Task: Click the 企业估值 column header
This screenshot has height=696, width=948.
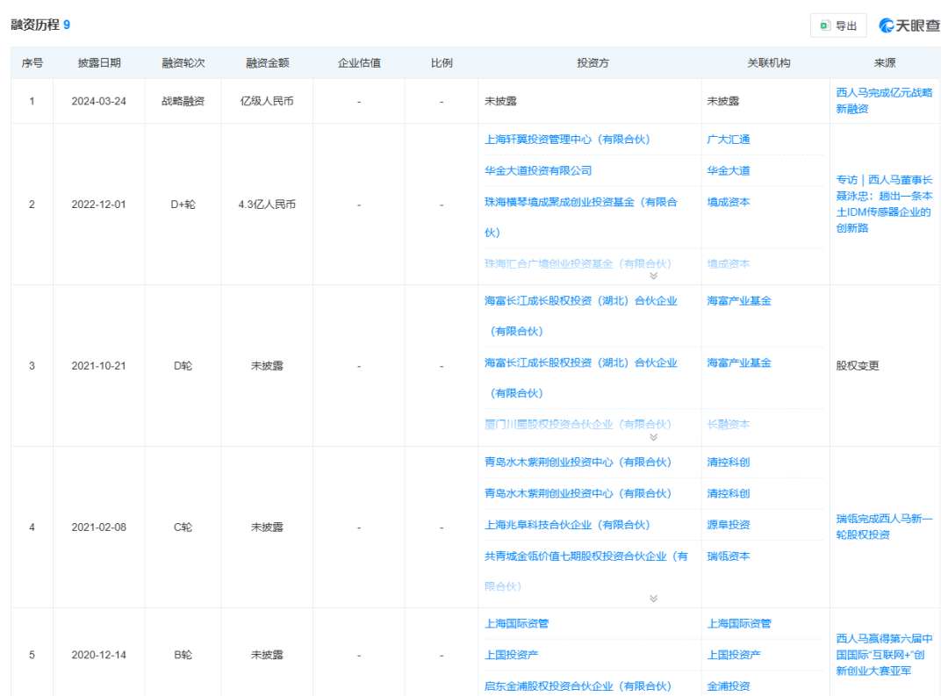Action: point(359,63)
